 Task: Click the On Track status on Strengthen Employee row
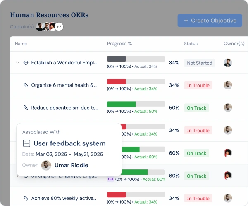coord(197,176)
